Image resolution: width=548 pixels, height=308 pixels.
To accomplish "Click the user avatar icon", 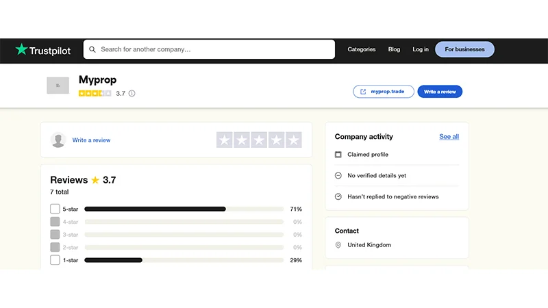I will (58, 140).
